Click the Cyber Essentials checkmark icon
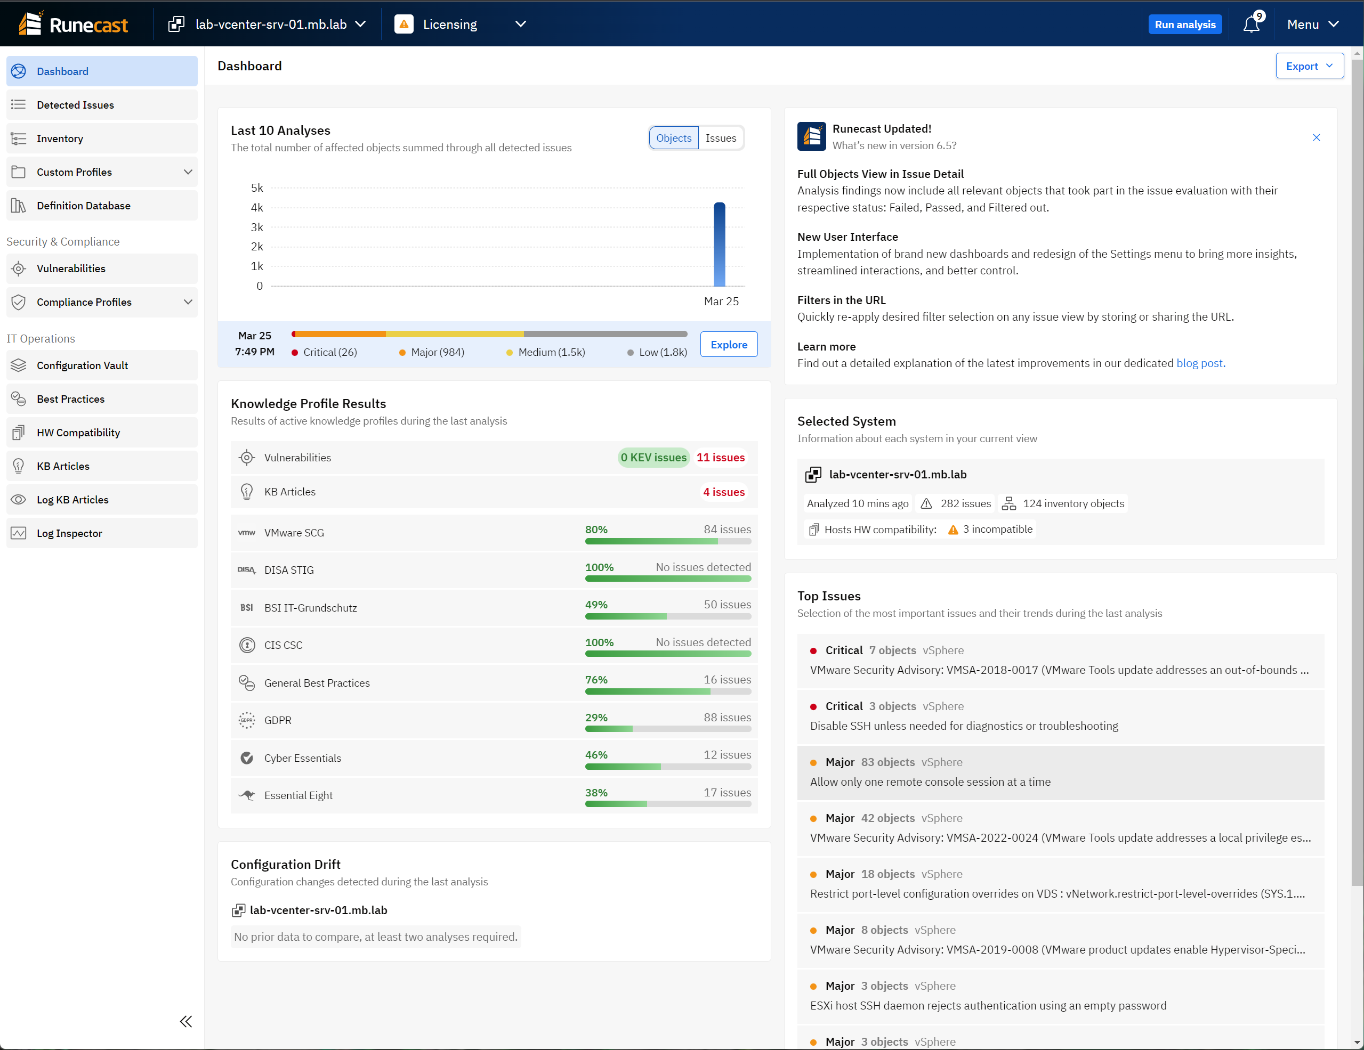The height and width of the screenshot is (1050, 1364). [x=247, y=758]
